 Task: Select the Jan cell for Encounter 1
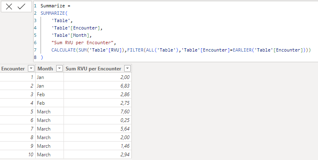point(50,77)
